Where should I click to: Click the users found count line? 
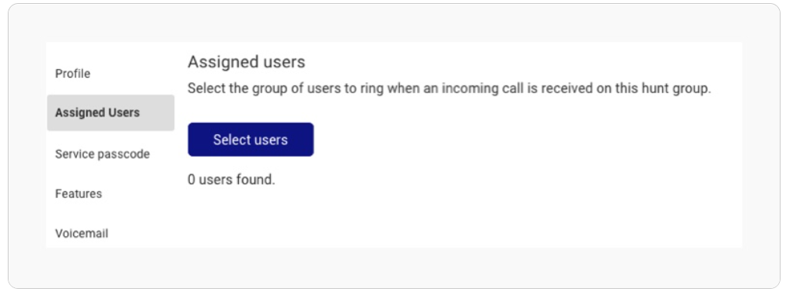point(232,179)
